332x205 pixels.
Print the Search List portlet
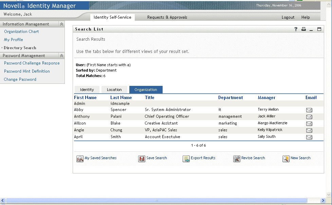(x=303, y=29)
